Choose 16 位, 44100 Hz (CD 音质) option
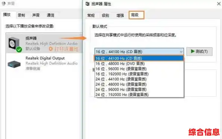This screenshot has width=222, height=139. [139, 58]
